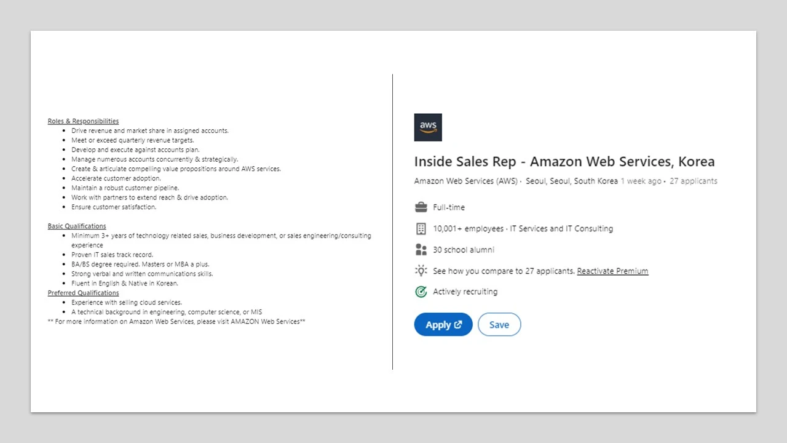Save this job posting
Screen dimensions: 787x443
[x=499, y=325]
